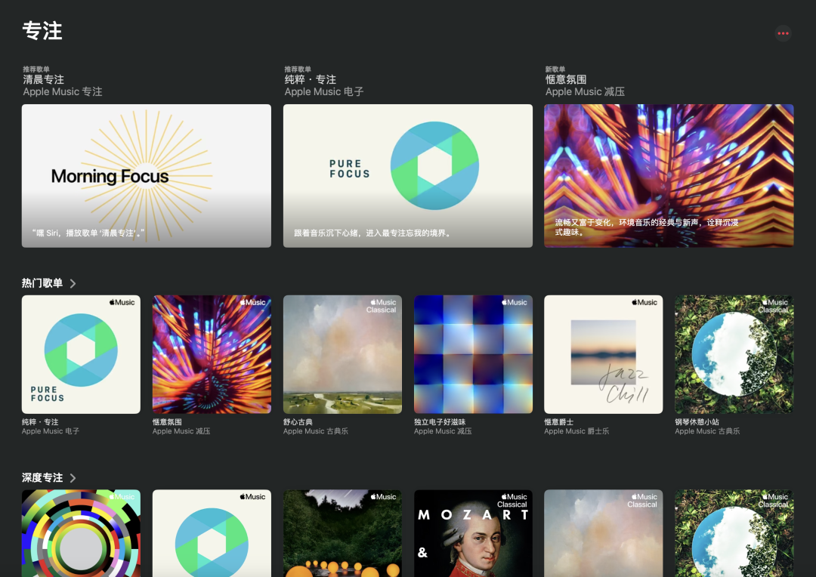Viewport: 816px width, 577px height.
Task: Click Apple Music 减压 under 热门歌单 惬意氛围
Action: point(181,431)
